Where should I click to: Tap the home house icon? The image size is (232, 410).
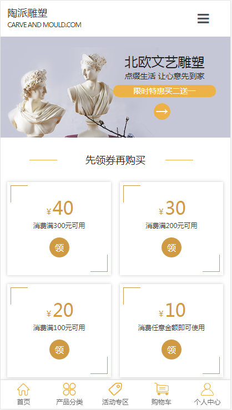coord(23,389)
